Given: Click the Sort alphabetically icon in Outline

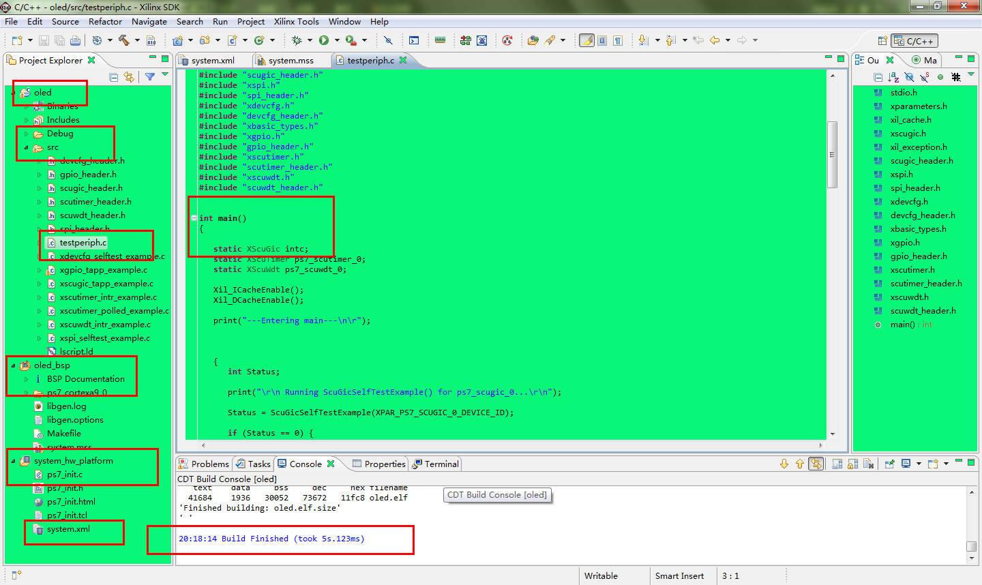Looking at the screenshot, I should click(893, 77).
